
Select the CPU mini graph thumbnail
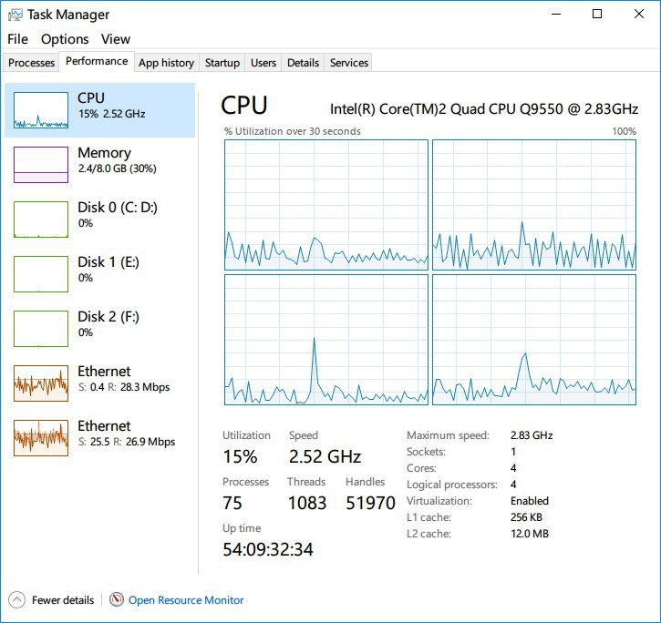click(x=41, y=110)
